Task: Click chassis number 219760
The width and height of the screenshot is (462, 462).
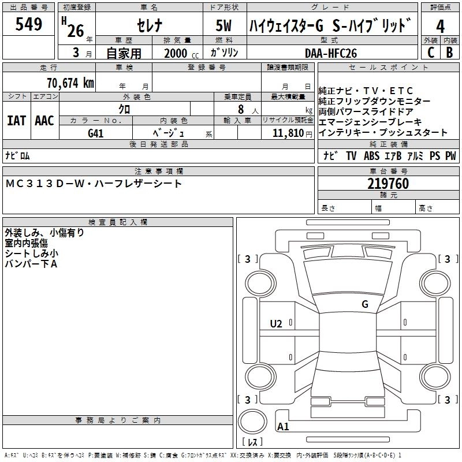Action: coord(388,184)
